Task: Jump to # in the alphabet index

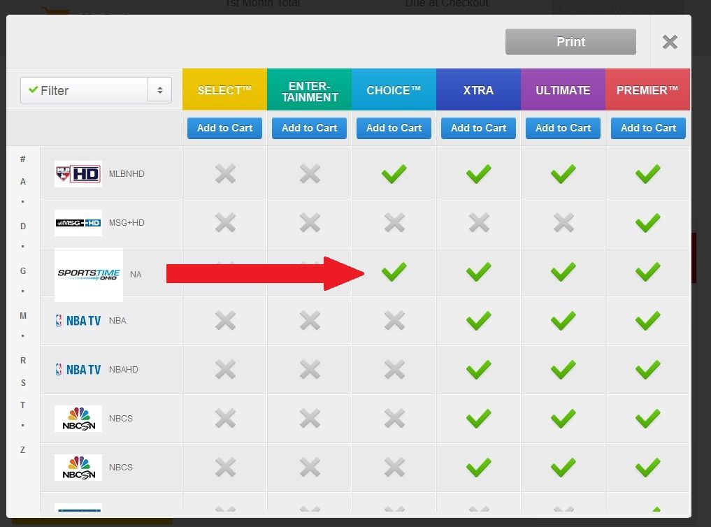Action: [x=22, y=159]
